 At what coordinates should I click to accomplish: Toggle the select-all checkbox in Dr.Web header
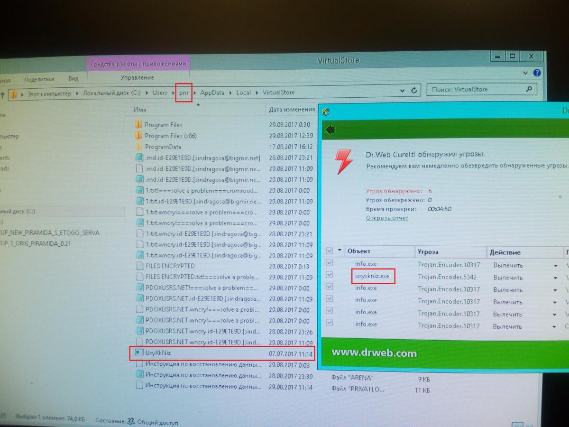(329, 251)
